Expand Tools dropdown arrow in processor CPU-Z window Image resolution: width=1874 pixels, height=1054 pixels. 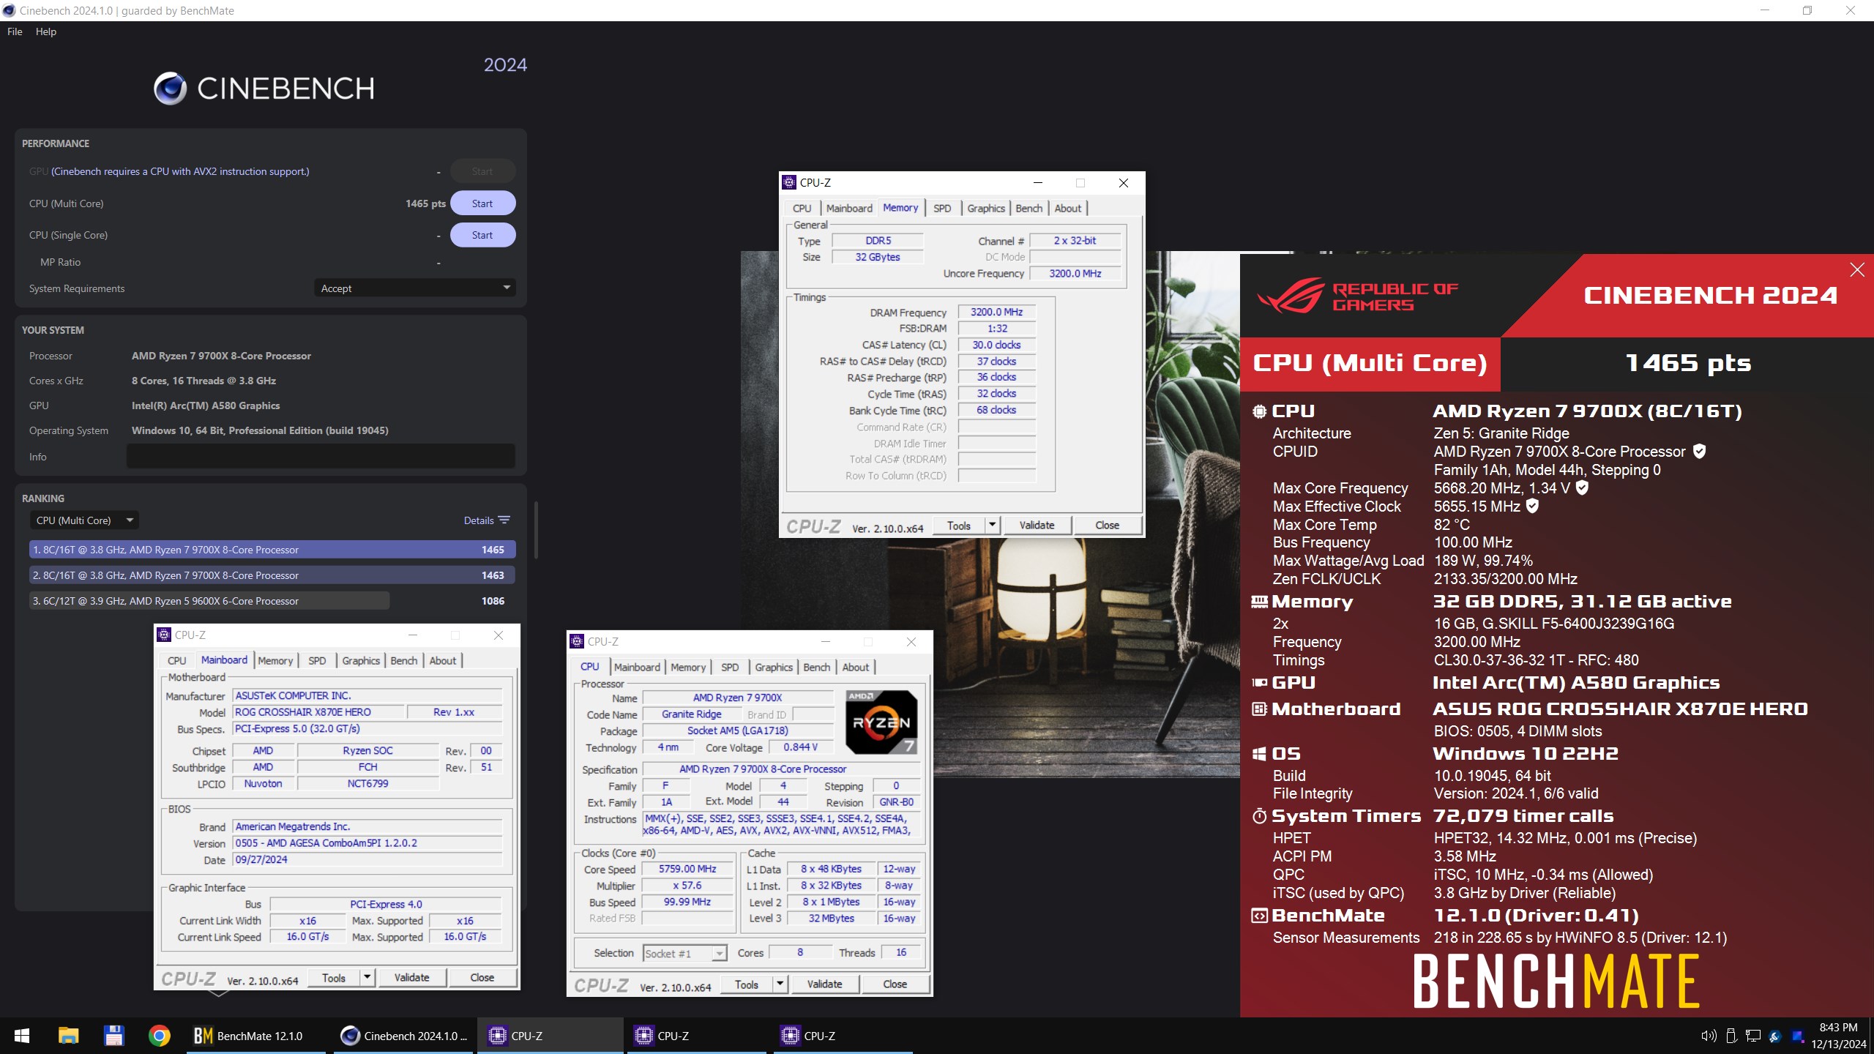(x=780, y=984)
